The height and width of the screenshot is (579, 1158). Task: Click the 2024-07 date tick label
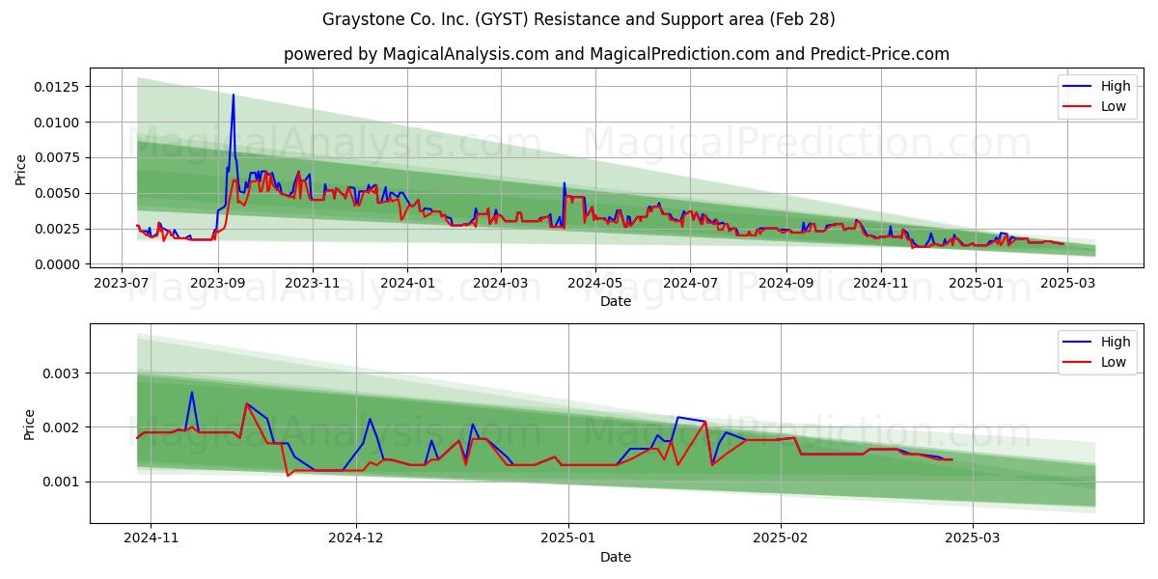click(689, 283)
